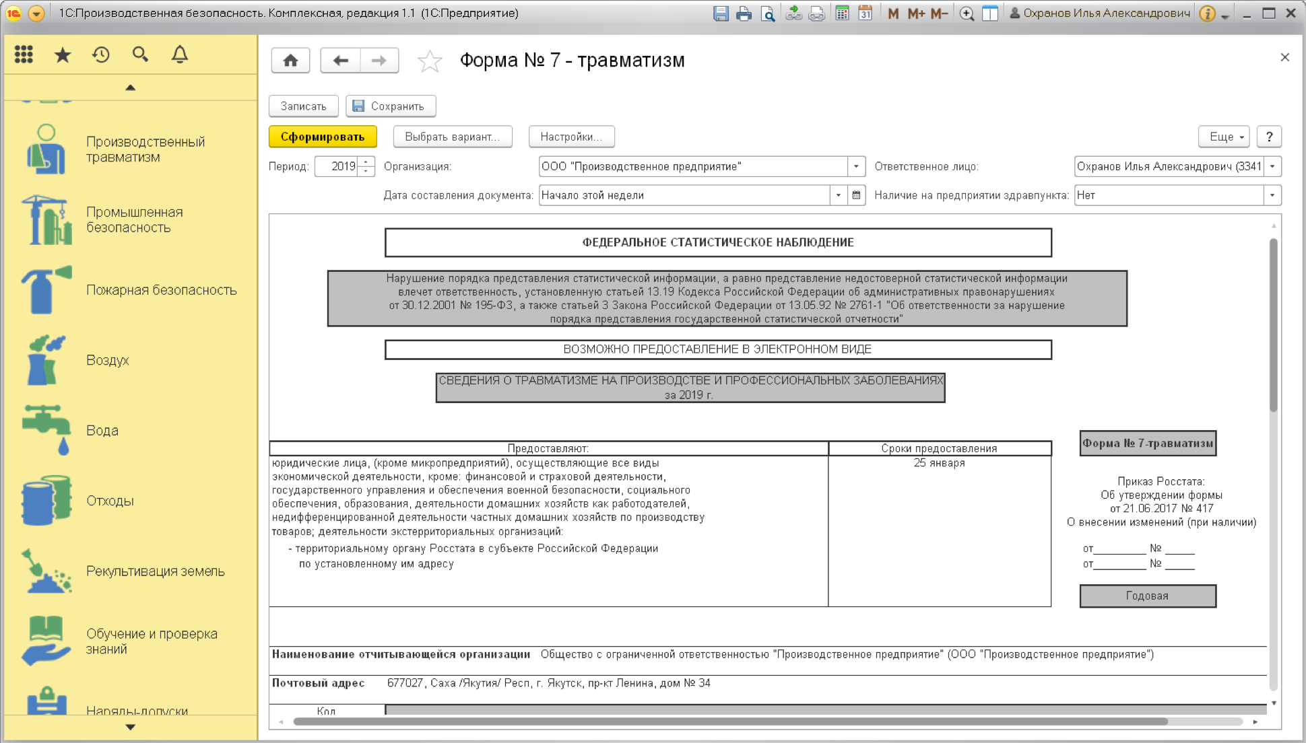Click the Ответственное лицо field
Image resolution: width=1306 pixels, height=743 pixels.
tap(1169, 166)
